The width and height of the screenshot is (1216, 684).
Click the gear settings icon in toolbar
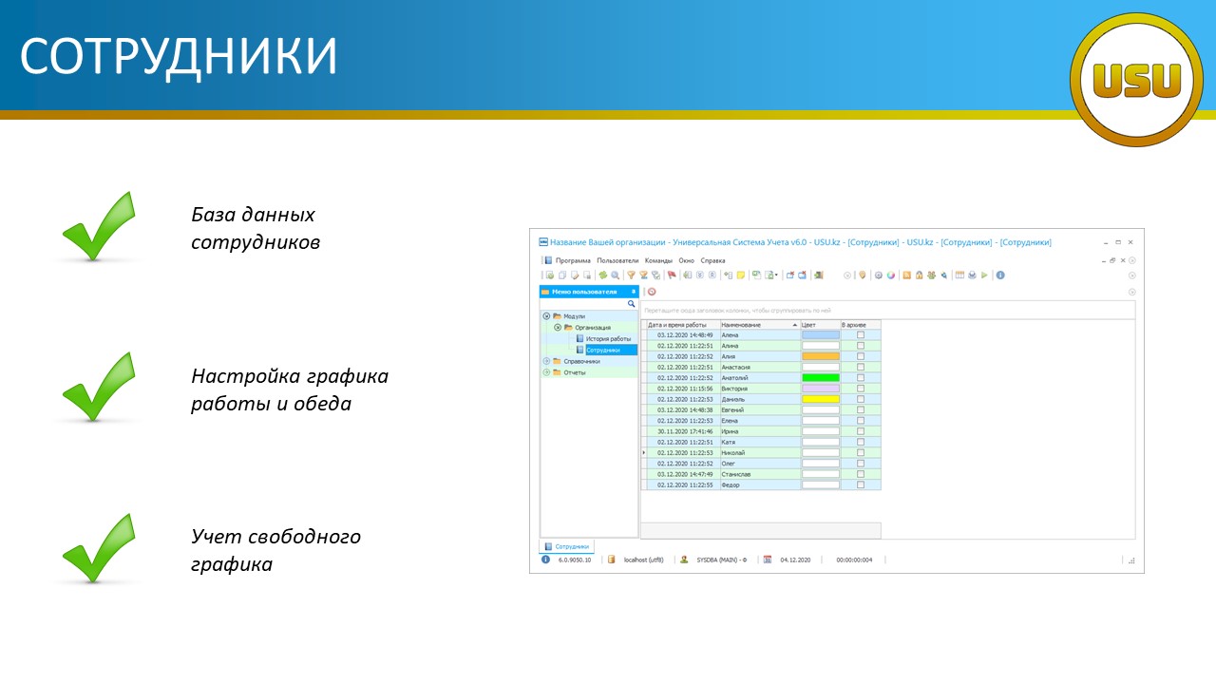[x=878, y=275]
